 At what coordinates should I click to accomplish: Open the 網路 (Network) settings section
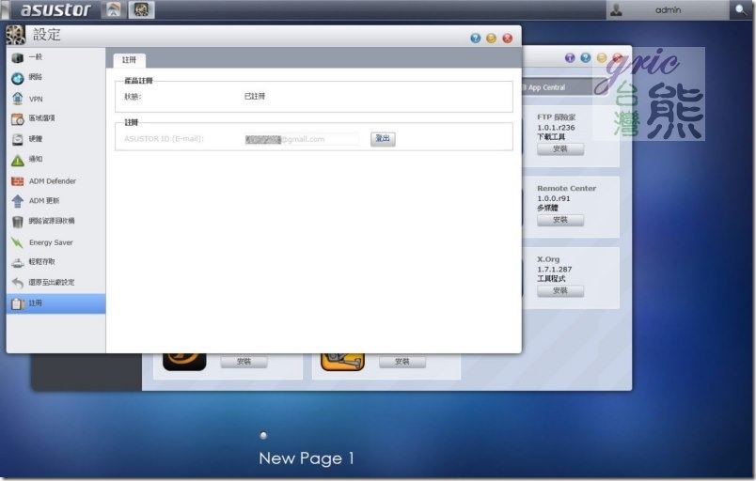coord(55,78)
